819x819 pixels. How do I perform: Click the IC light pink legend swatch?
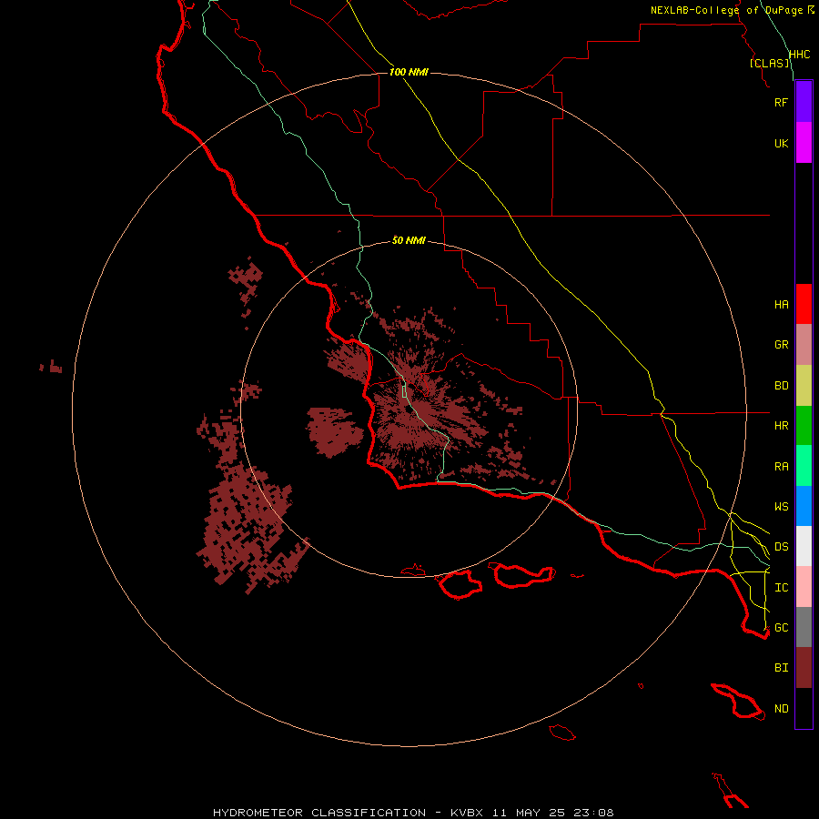pyautogui.click(x=804, y=587)
